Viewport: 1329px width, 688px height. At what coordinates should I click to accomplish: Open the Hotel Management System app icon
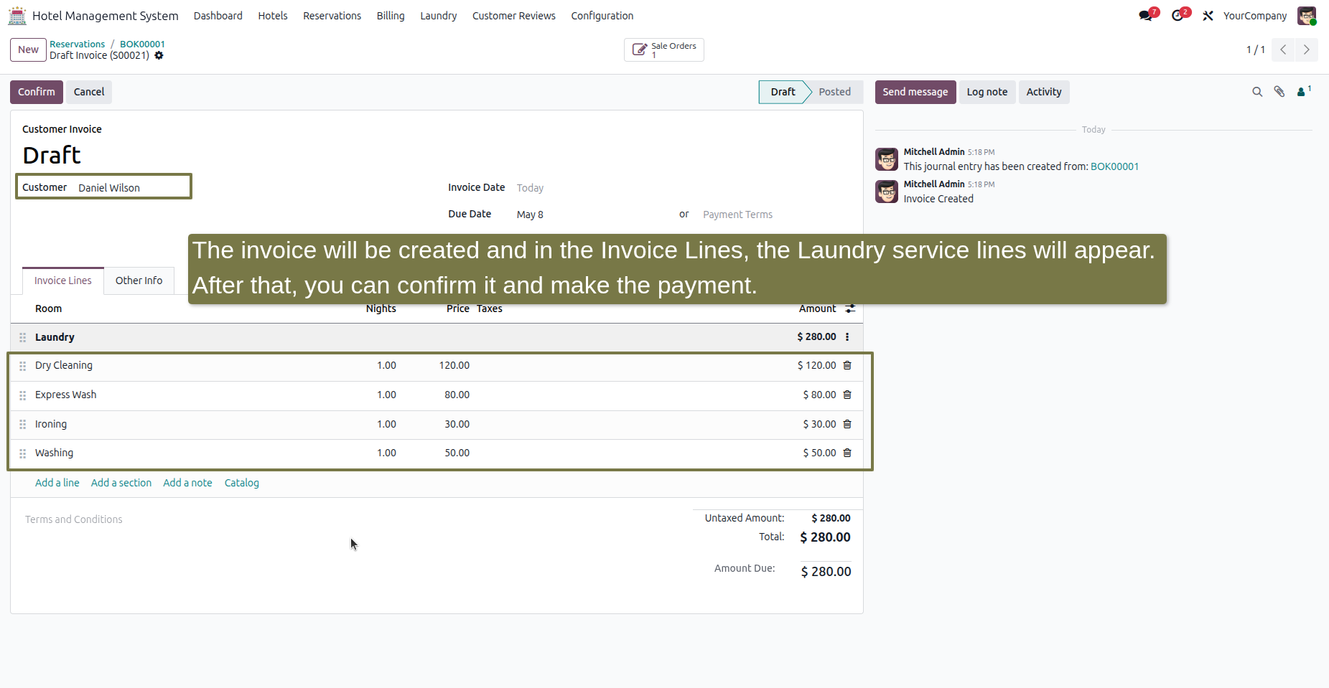(x=17, y=15)
